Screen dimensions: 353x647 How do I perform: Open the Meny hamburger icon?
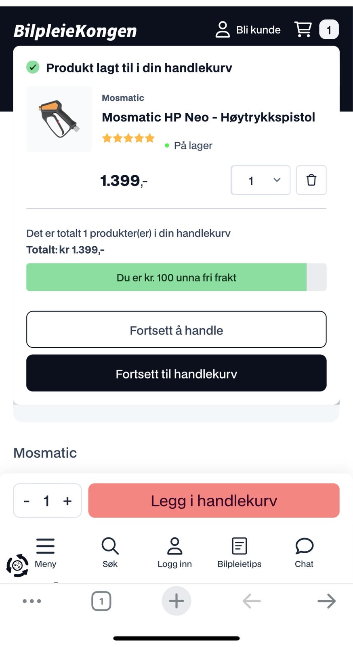45,546
